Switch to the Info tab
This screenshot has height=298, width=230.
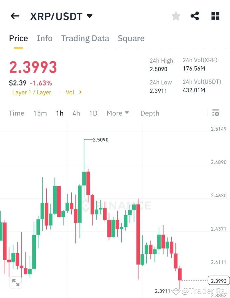(45, 38)
